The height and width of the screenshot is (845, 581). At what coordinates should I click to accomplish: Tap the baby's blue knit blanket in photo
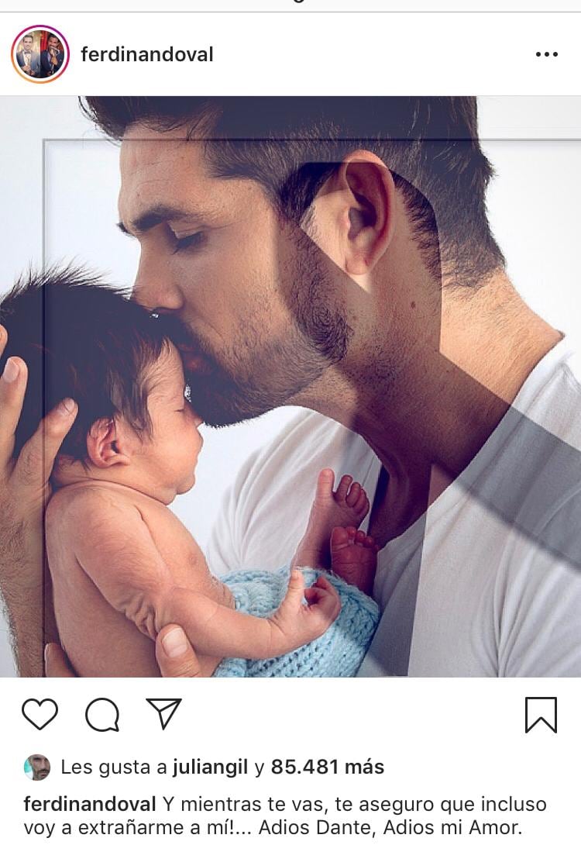coord(301,625)
